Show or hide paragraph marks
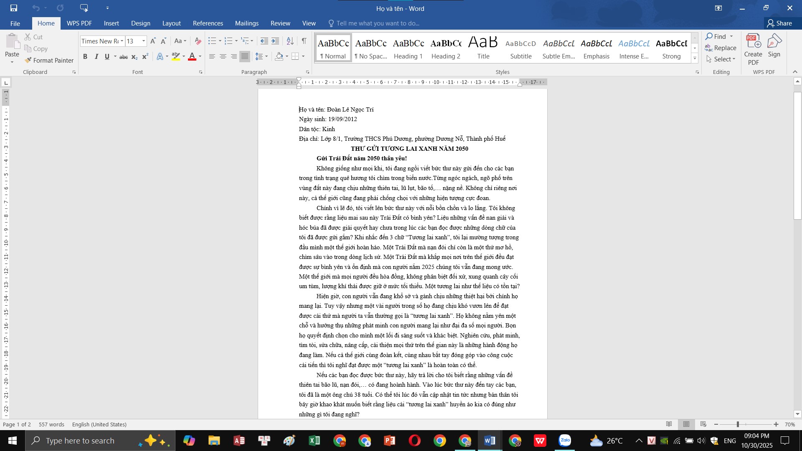The image size is (802, 451). (x=304, y=41)
